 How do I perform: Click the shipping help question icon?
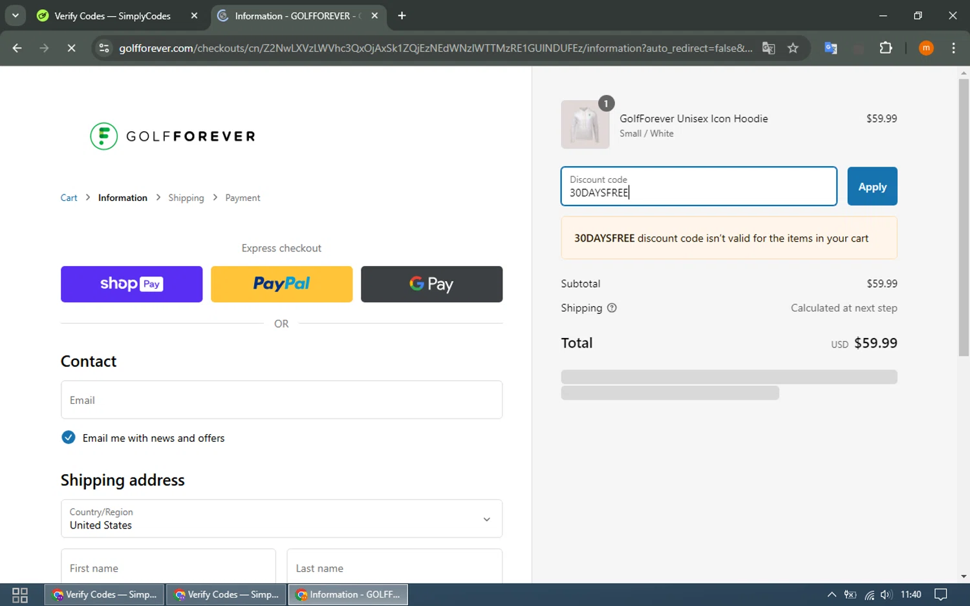[x=612, y=308]
